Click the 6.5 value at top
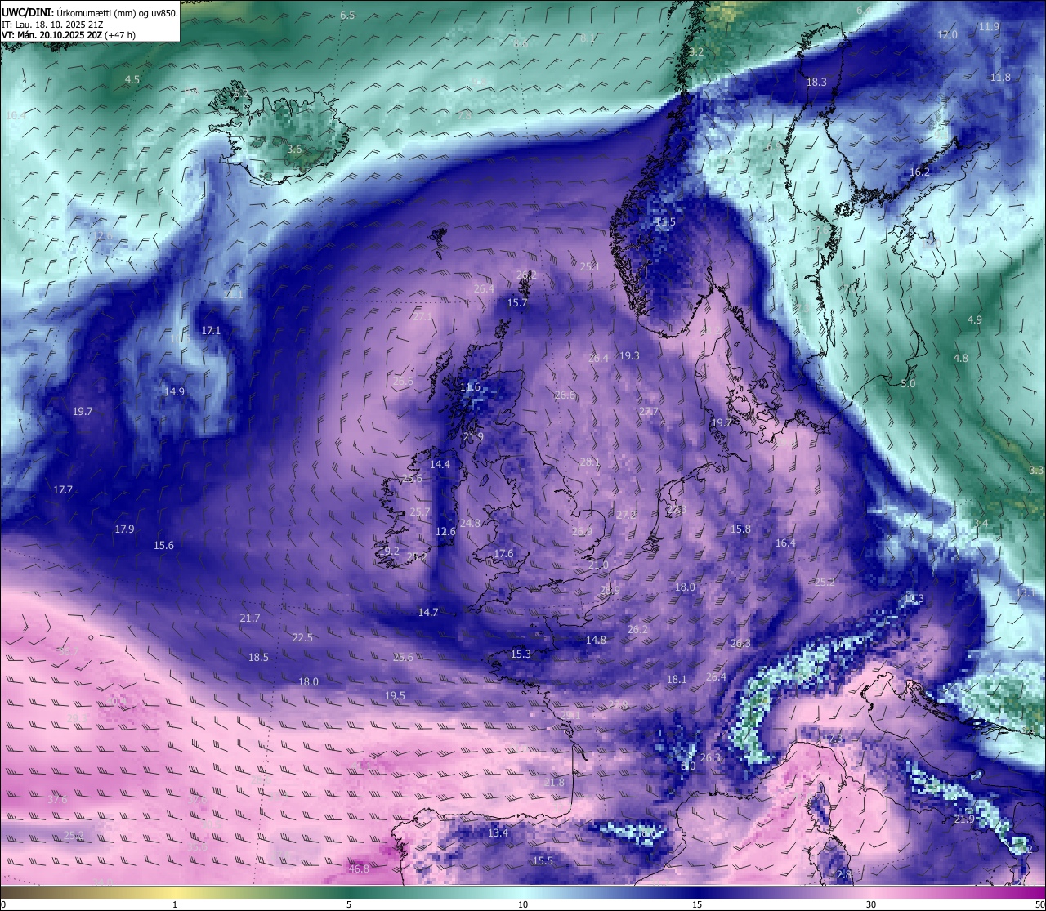1046x911 pixels. point(347,15)
